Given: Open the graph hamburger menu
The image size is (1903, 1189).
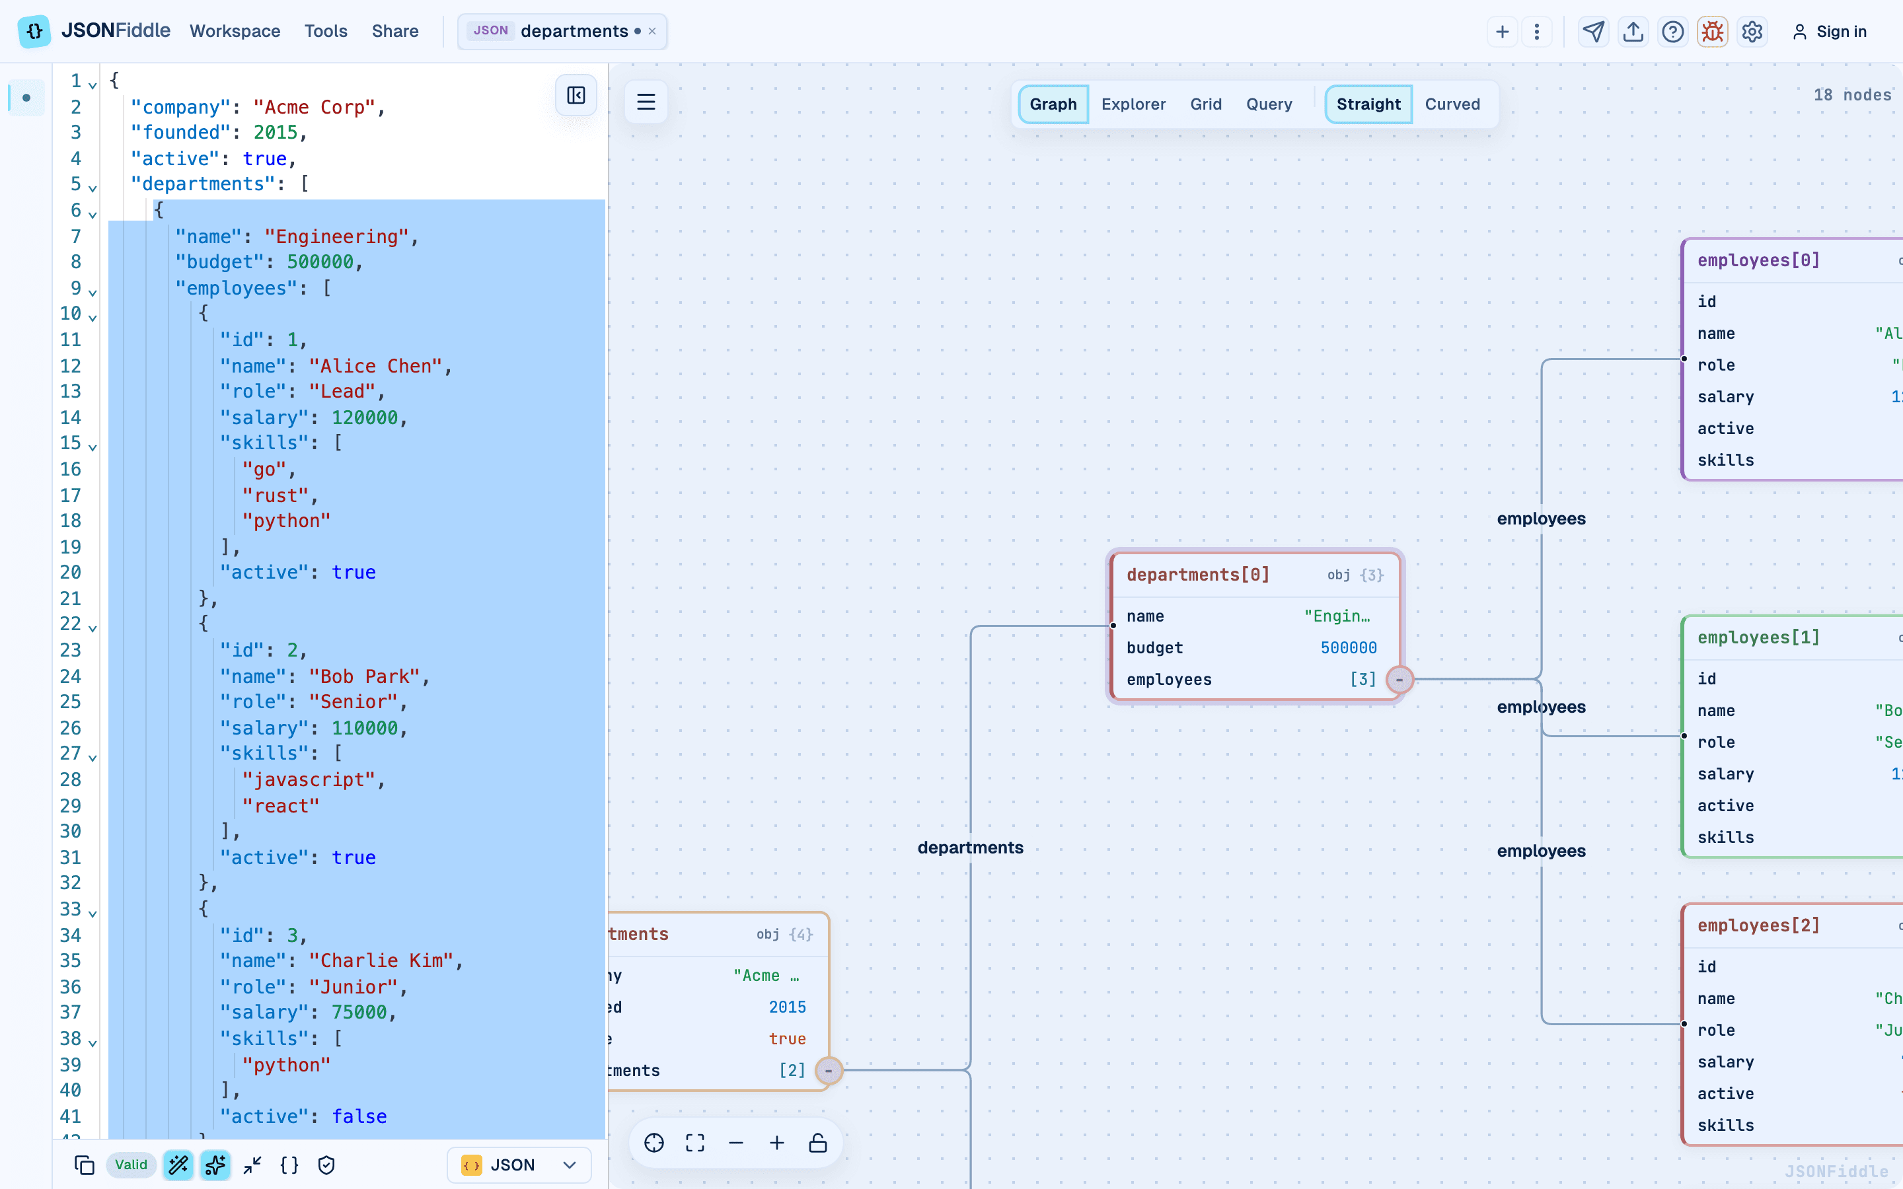Looking at the screenshot, I should point(646,102).
